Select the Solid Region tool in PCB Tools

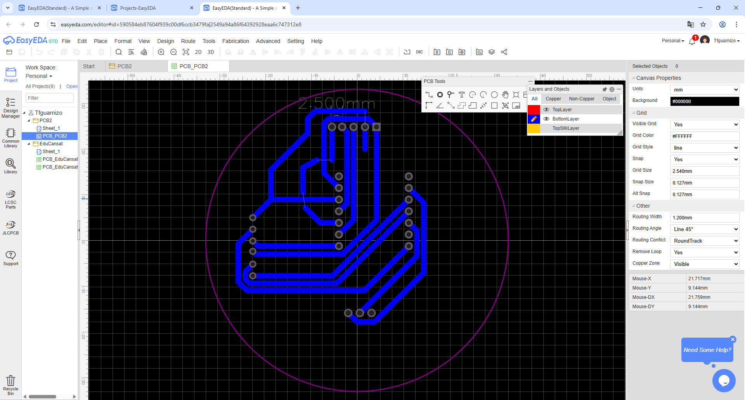click(472, 105)
